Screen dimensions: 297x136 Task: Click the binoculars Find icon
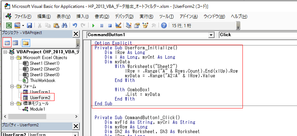point(65,25)
